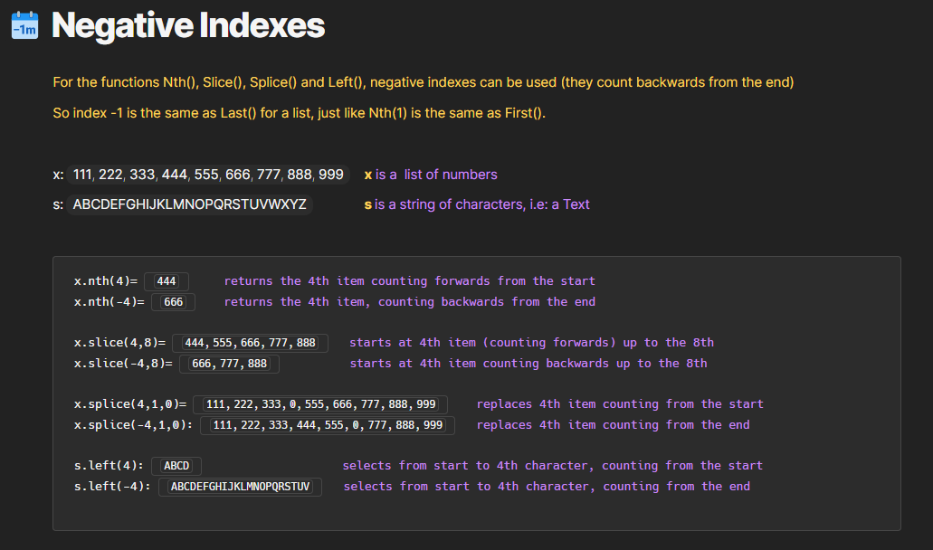Viewport: 933px width, 550px height.
Task: Select the x.splice(4,1,0) result list
Action: pos(321,404)
